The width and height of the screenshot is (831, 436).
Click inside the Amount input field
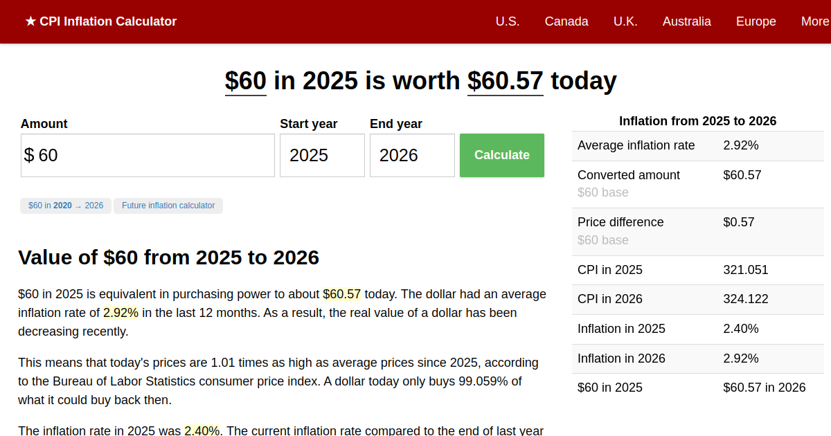147,155
